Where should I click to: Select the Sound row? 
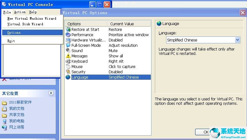pos(77,51)
